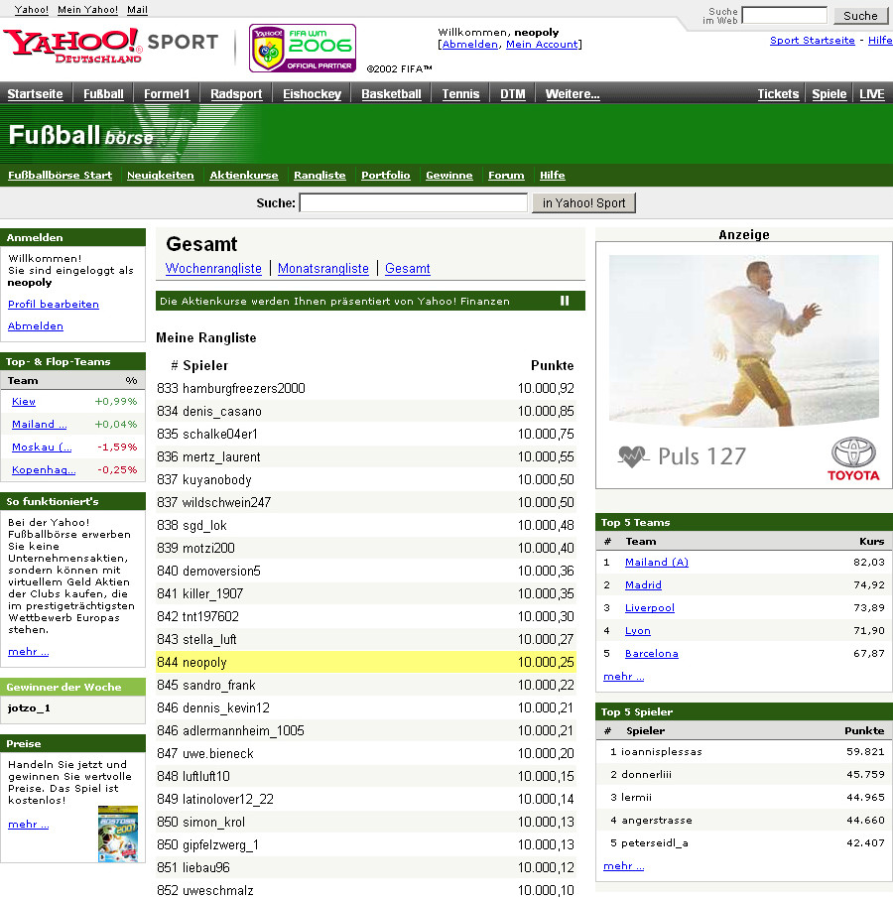Open the Mailand ... team link in Top-Flop
893x898 pixels.
tap(39, 425)
